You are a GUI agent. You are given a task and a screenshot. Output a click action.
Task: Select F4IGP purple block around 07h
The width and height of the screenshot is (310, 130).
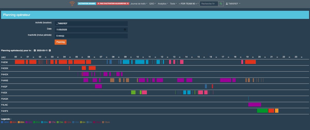click(x=98, y=86)
